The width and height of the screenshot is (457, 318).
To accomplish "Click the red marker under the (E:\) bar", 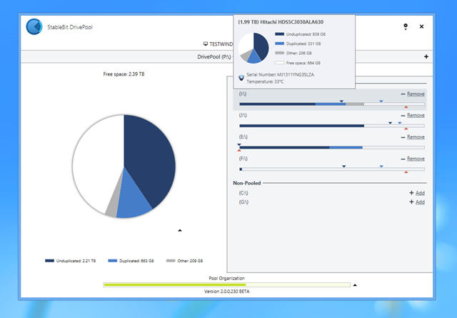I will tap(239, 151).
